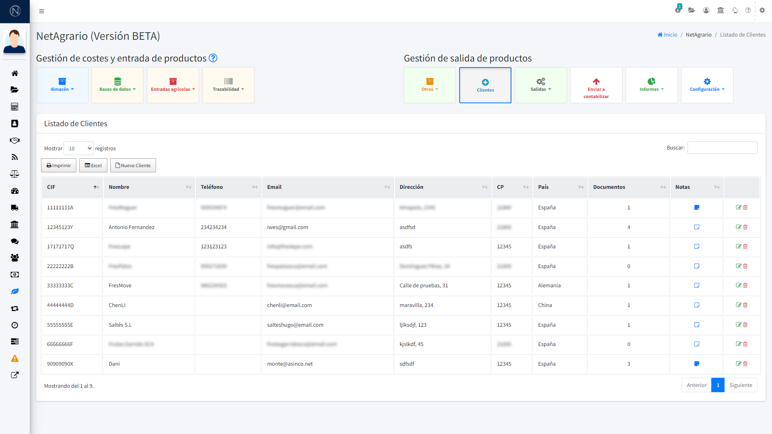This screenshot has width=772, height=434.
Task: Click the Buscar search field
Action: tap(722, 148)
